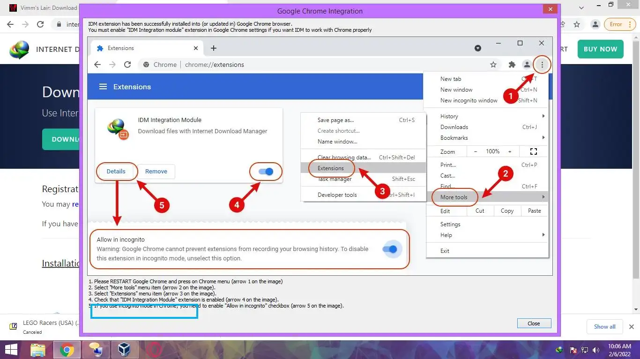Reload the page in background Chrome window
The width and height of the screenshot is (640, 359).
coord(40,24)
